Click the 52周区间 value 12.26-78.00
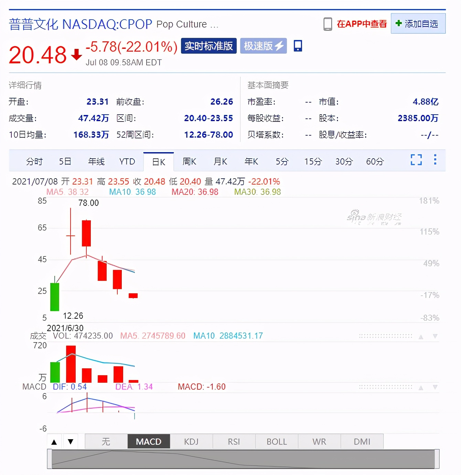This screenshot has height=475, width=461. coord(208,135)
